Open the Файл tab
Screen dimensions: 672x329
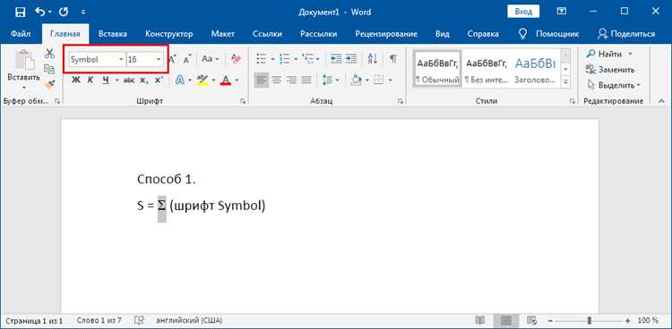(20, 34)
